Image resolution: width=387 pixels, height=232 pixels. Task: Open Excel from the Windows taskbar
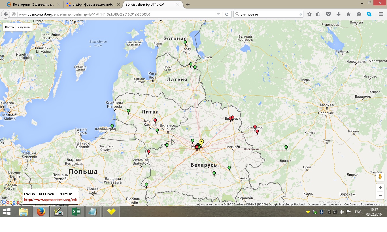pos(76,212)
